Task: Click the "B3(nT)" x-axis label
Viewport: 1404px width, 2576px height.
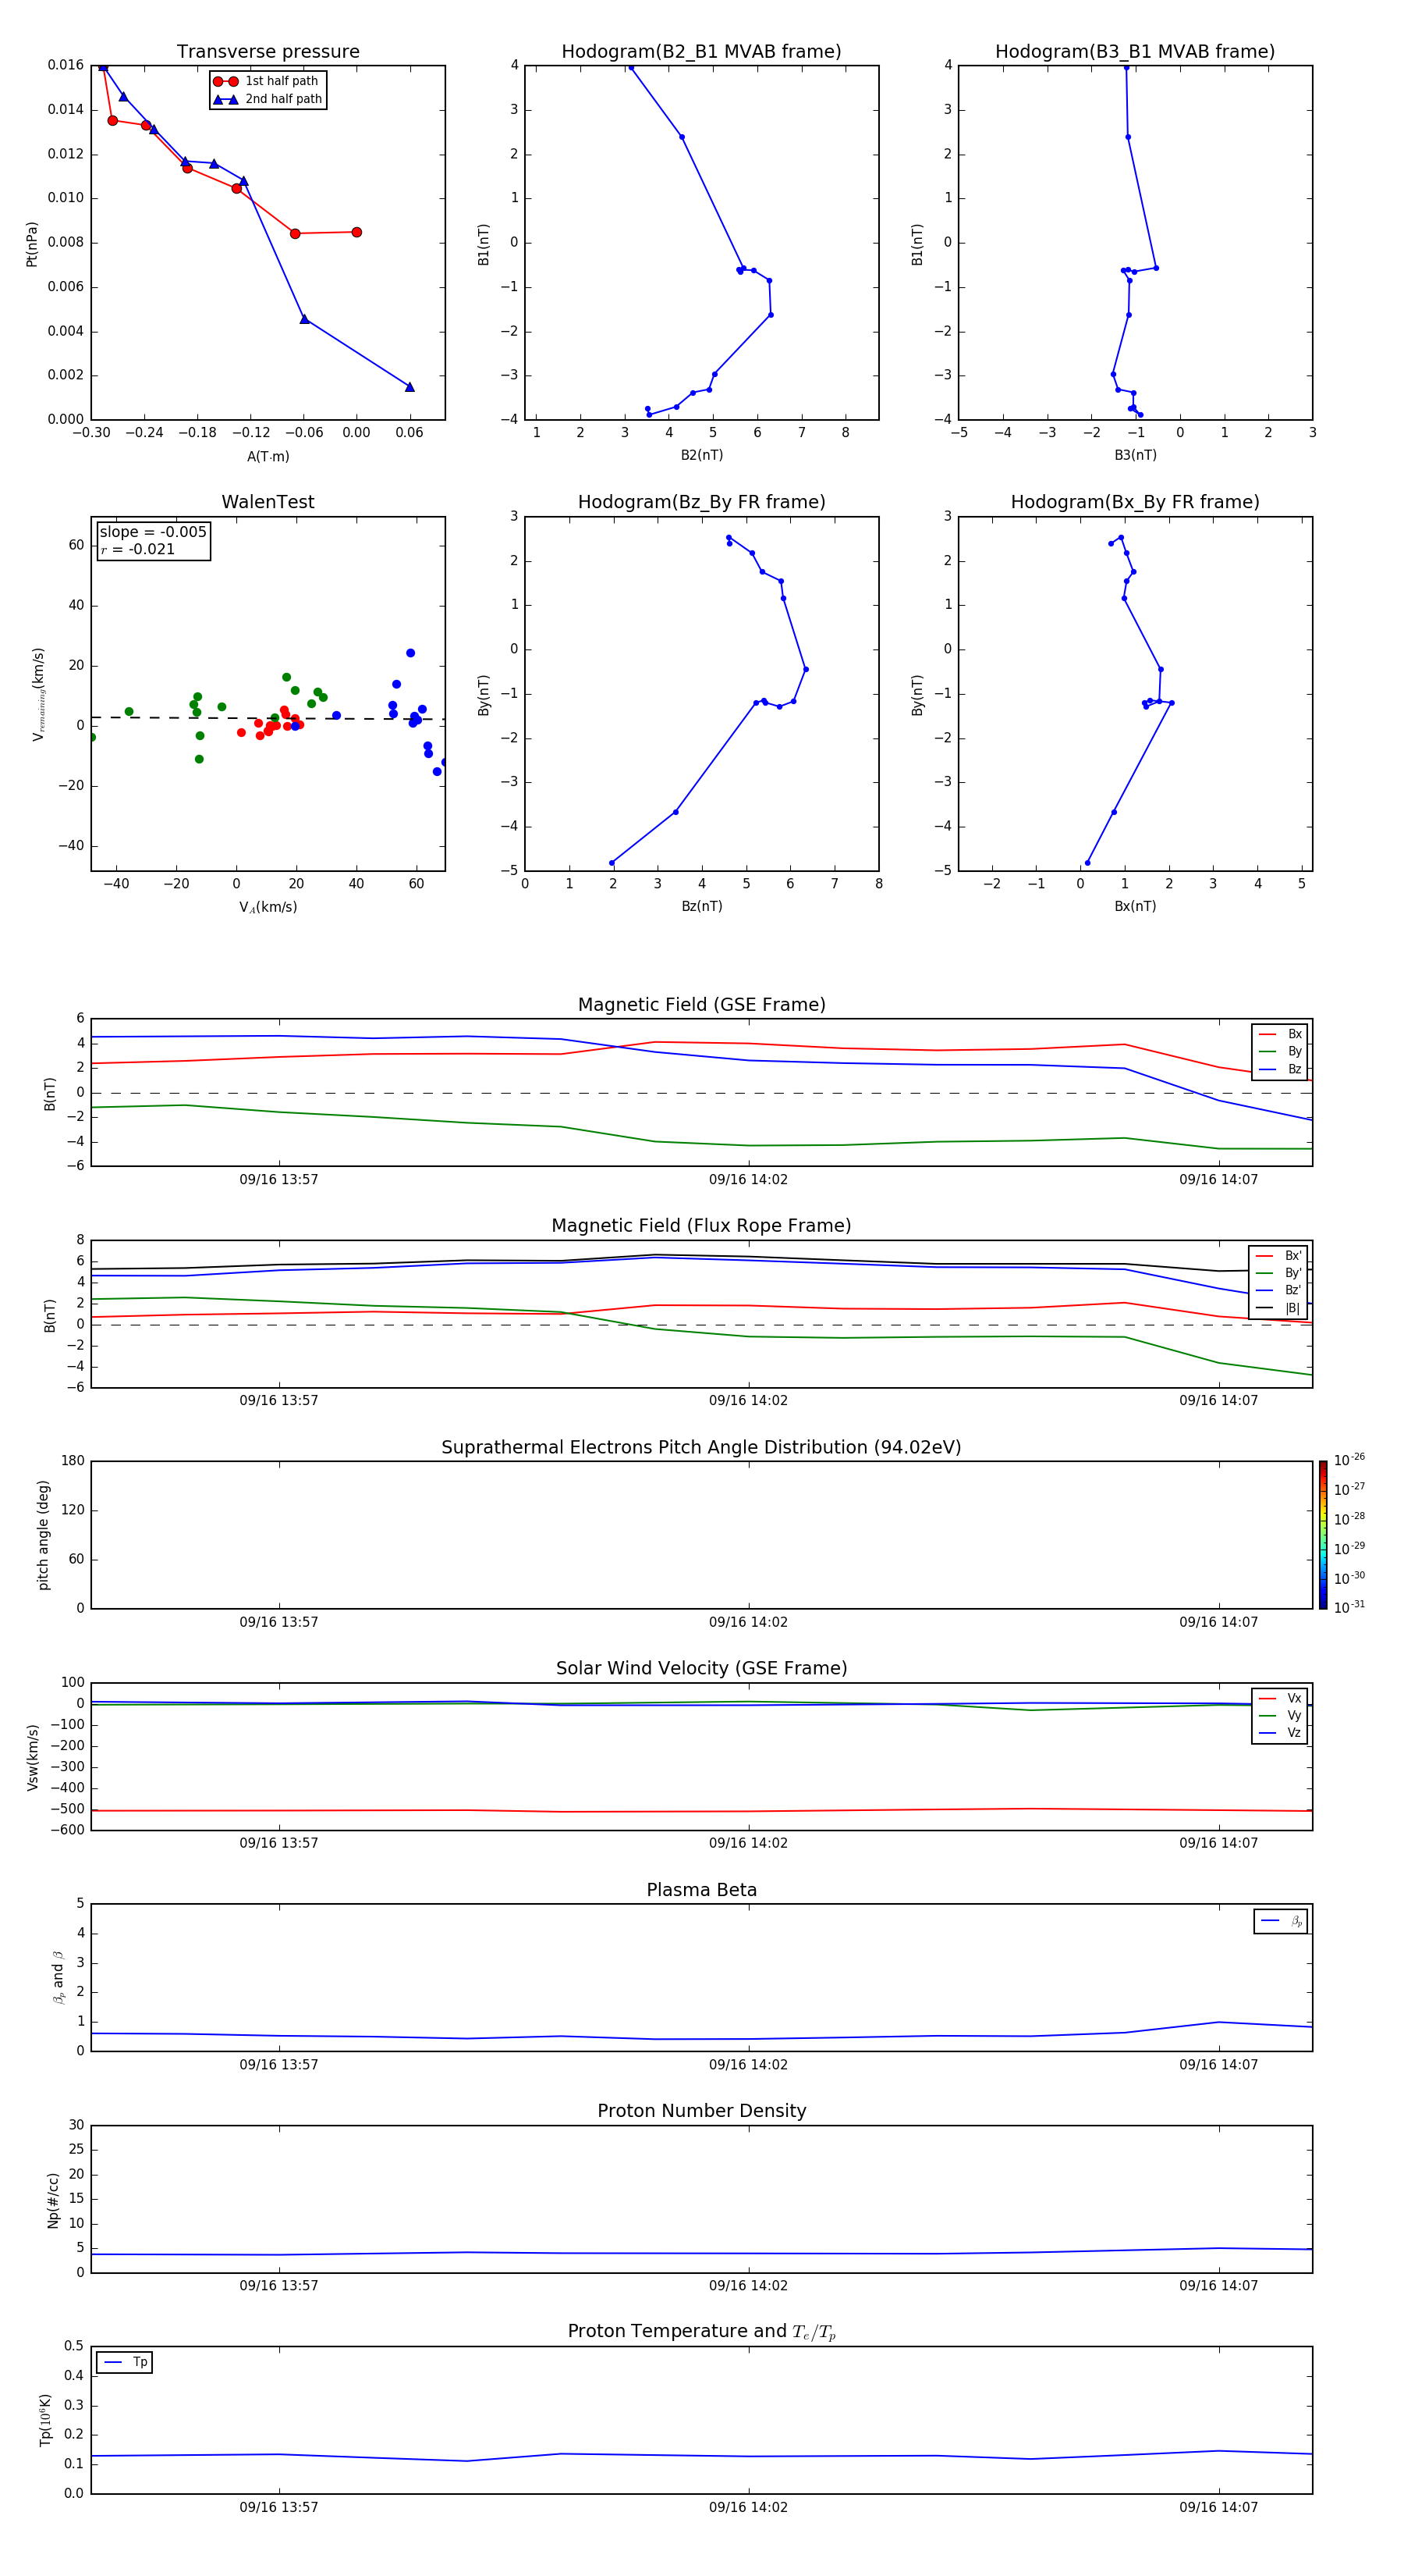Action: point(1135,456)
